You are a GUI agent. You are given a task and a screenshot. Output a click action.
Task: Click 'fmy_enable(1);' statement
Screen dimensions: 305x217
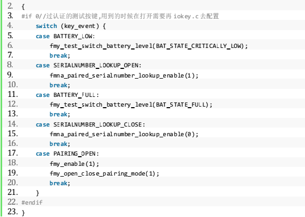pos(74,164)
